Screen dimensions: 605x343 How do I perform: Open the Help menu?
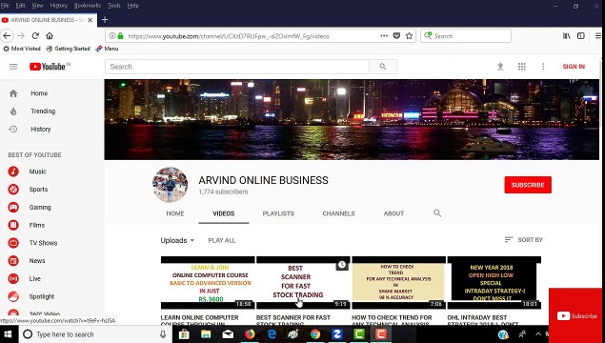[x=132, y=6]
